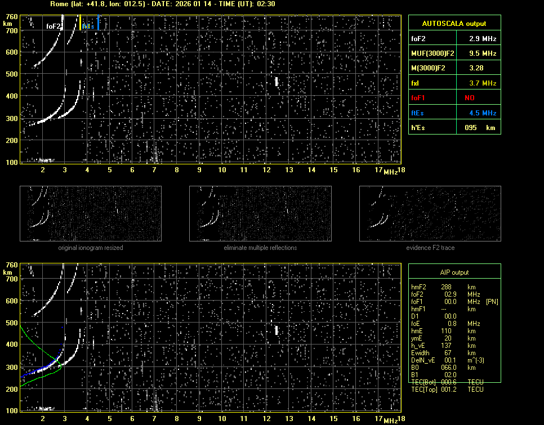Viewport: 544px width, 425px height.
Task: Click the foF2 2.9 MHz value in AUTOSCALA table
Action: click(483, 39)
